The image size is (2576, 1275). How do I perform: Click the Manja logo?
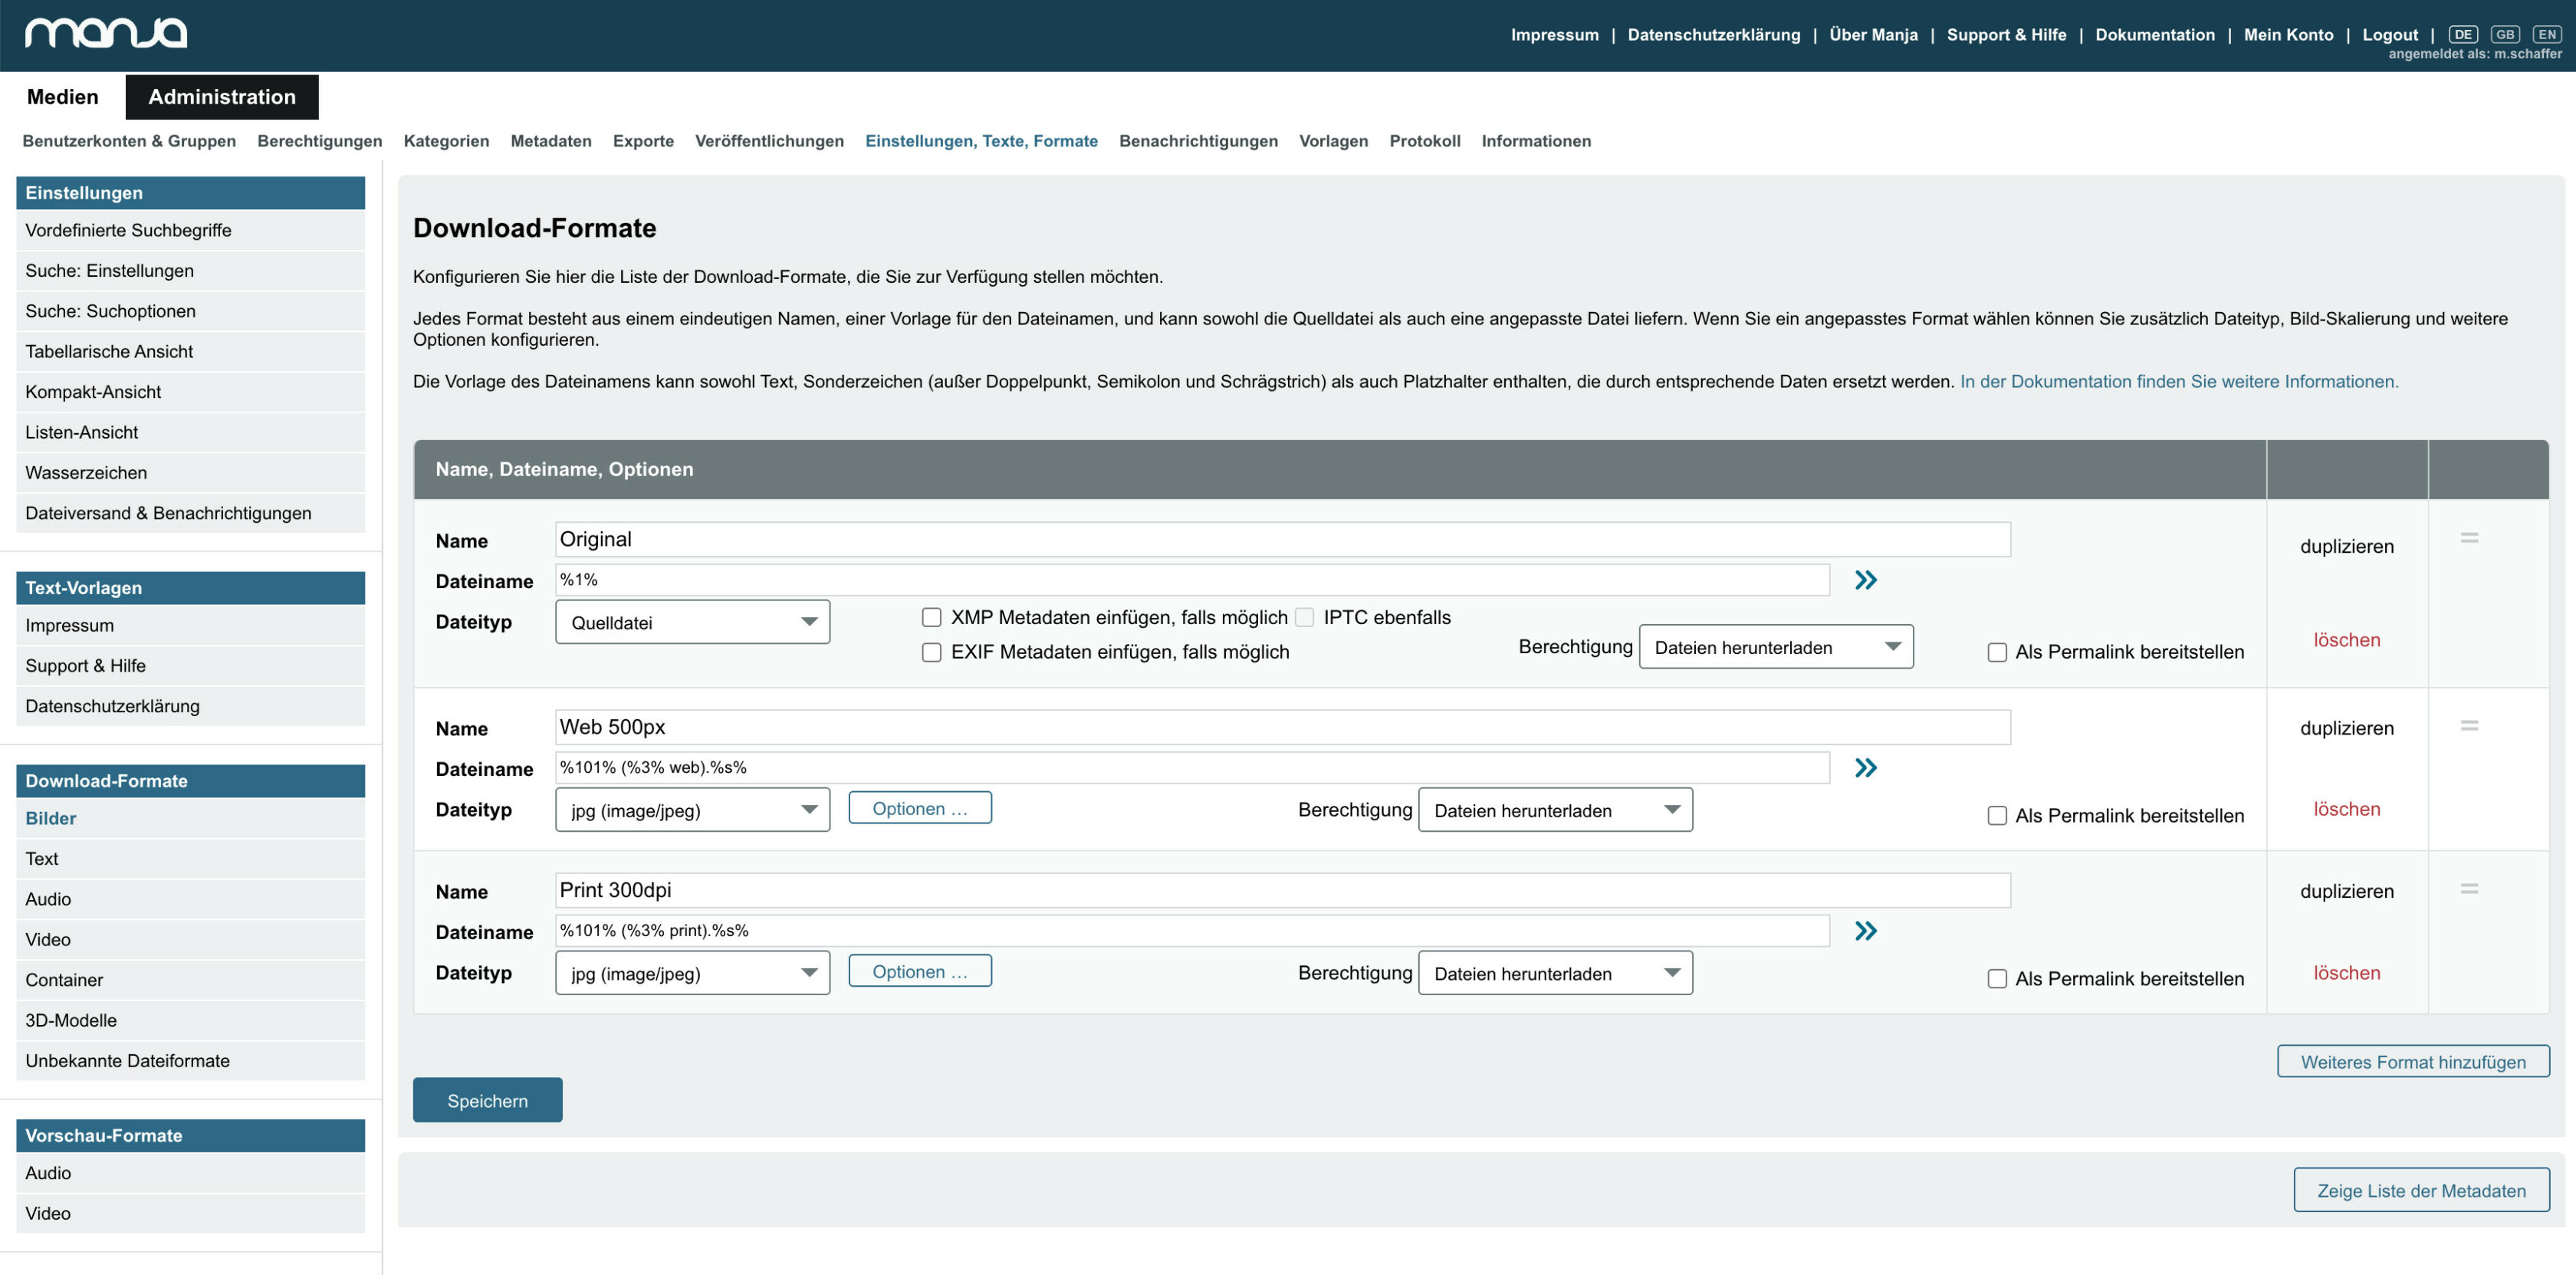(106, 33)
